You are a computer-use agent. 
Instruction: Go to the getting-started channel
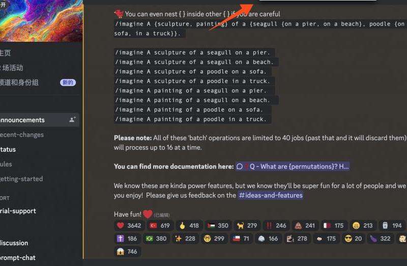point(21,179)
